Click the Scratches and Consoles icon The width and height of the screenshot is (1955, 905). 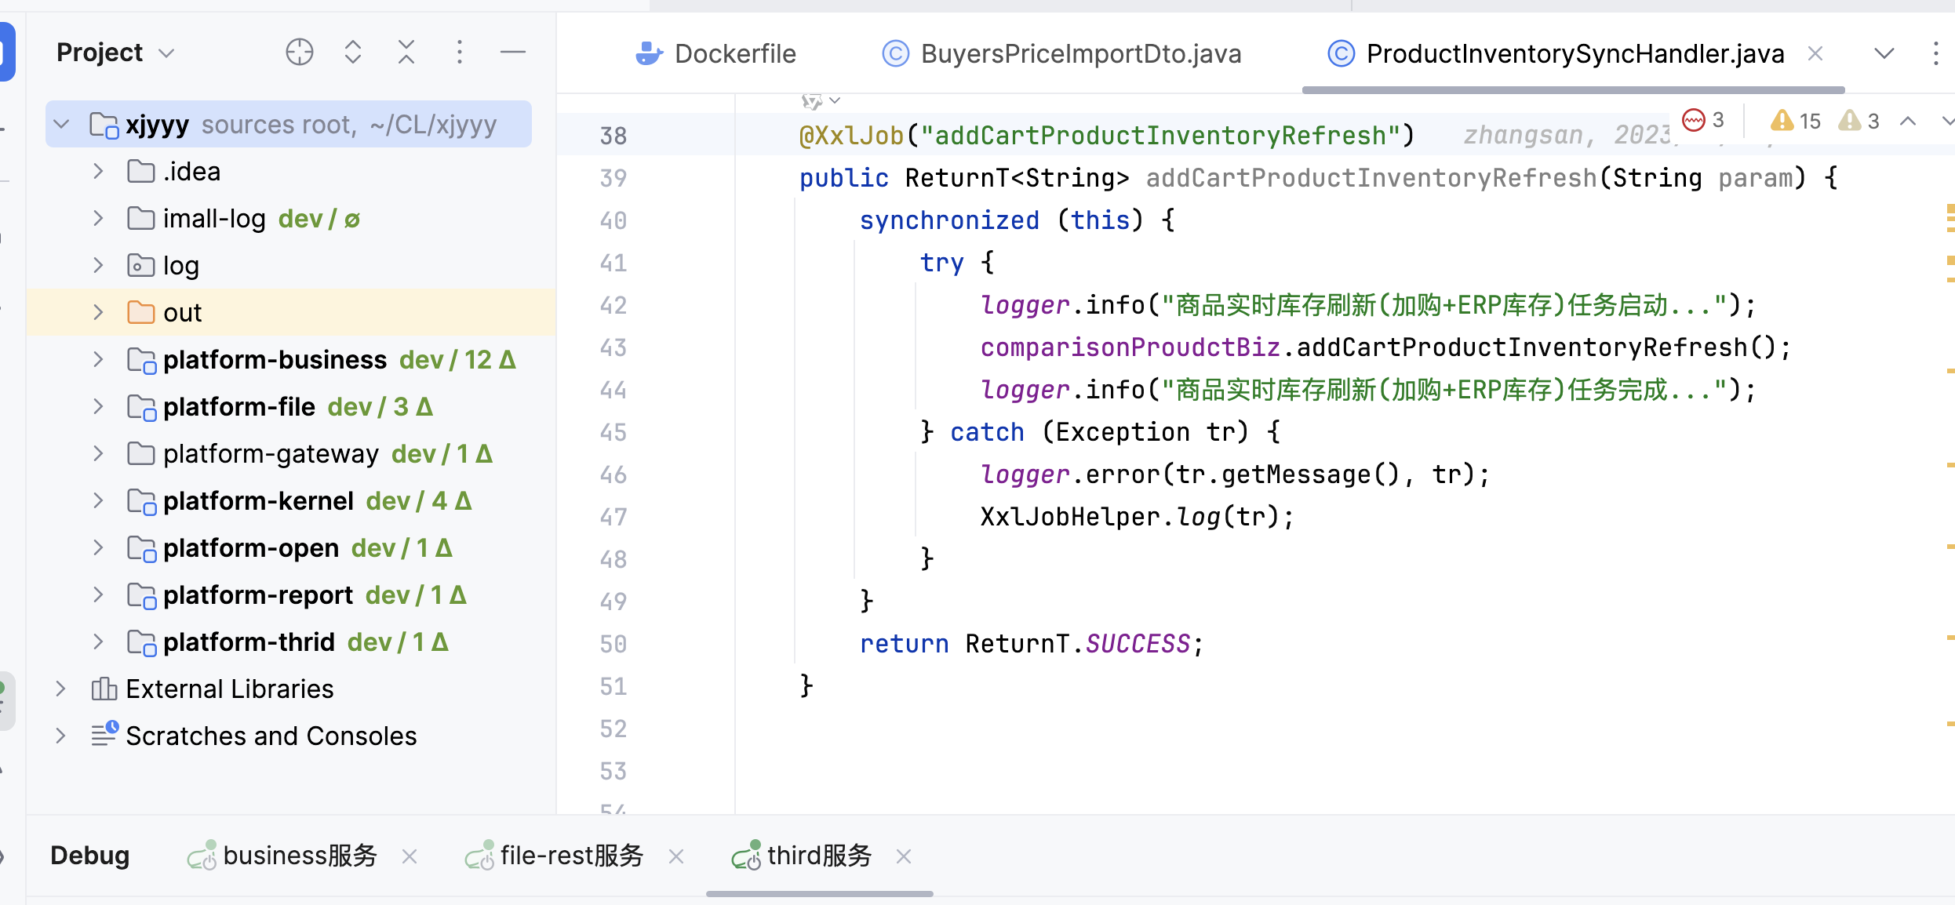(x=104, y=734)
